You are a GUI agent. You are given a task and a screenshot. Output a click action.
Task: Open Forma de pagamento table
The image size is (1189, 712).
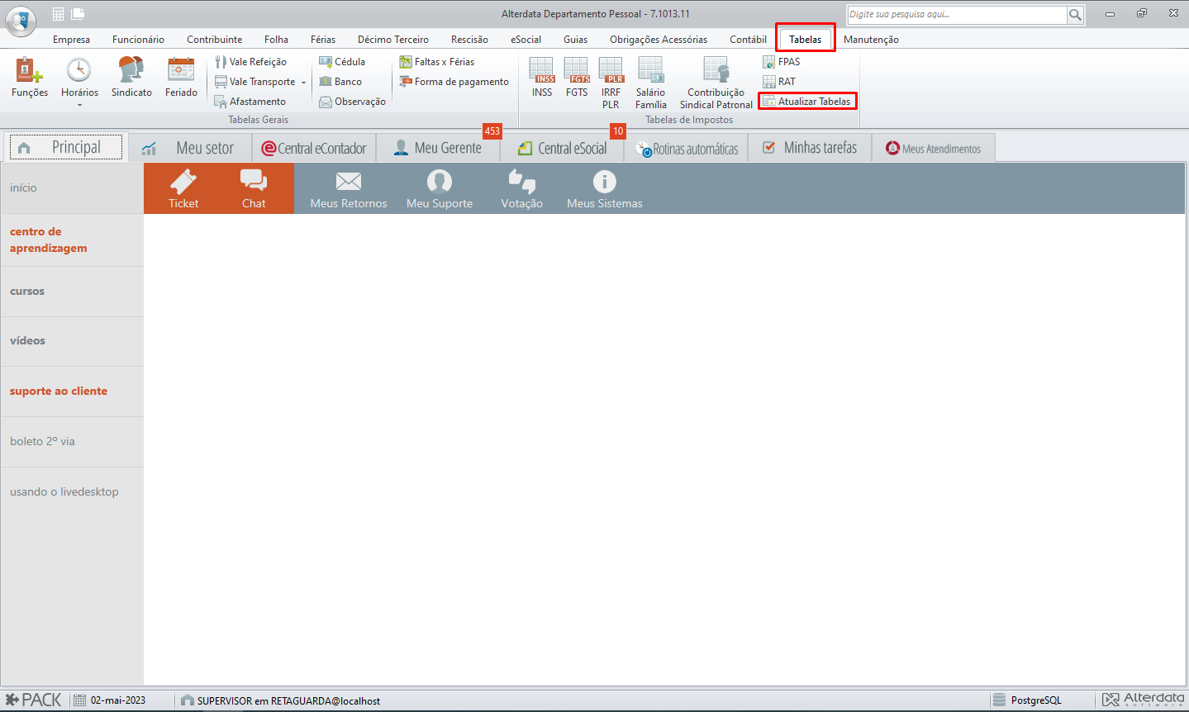(x=454, y=82)
